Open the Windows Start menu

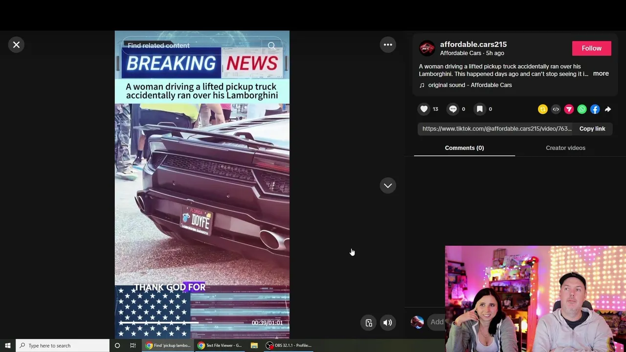[8, 346]
